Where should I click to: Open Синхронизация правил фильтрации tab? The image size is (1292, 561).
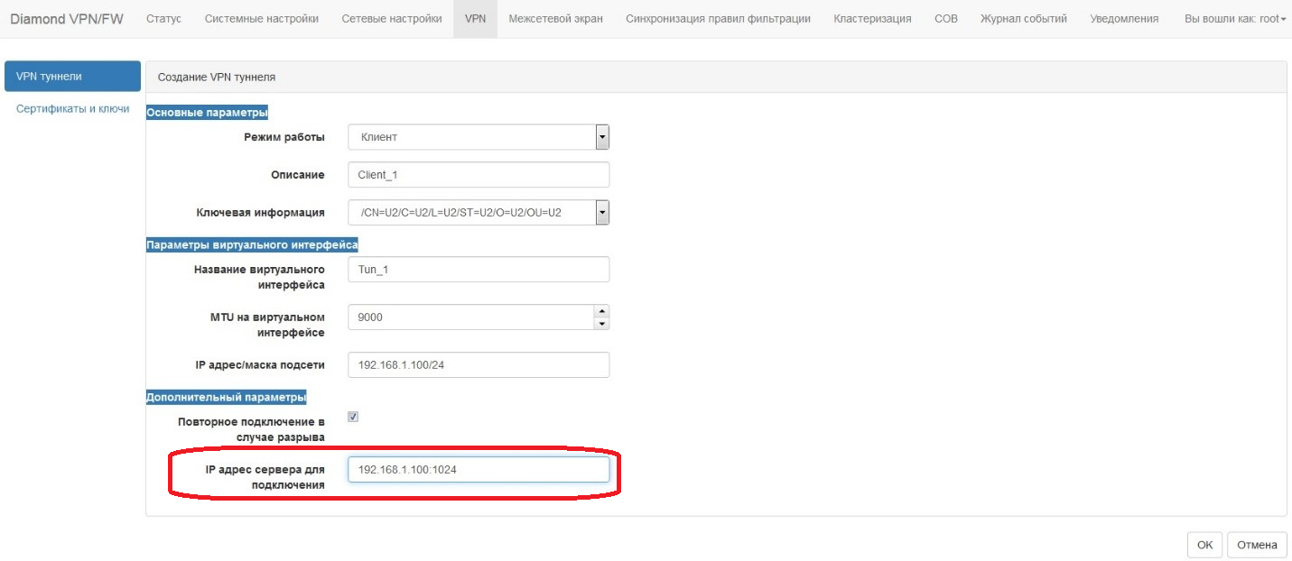[718, 19]
